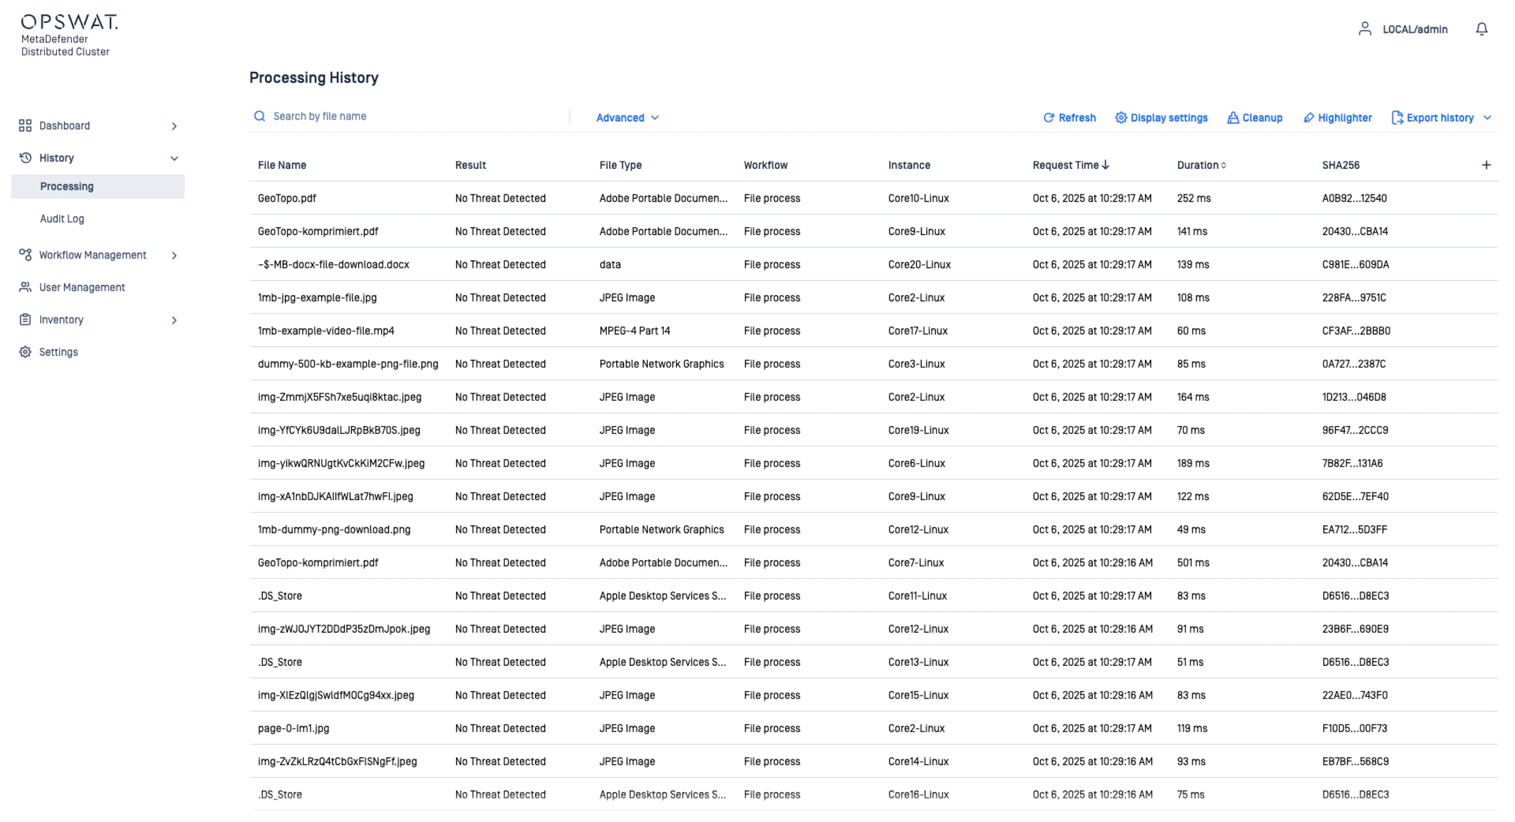Open the Audit Log menu item

(62, 219)
